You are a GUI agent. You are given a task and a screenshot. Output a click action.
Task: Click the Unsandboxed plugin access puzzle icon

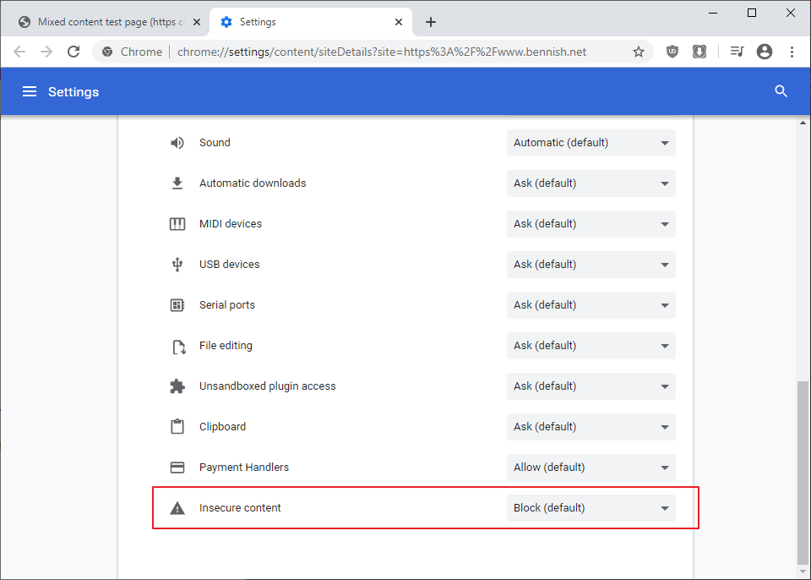[177, 386]
